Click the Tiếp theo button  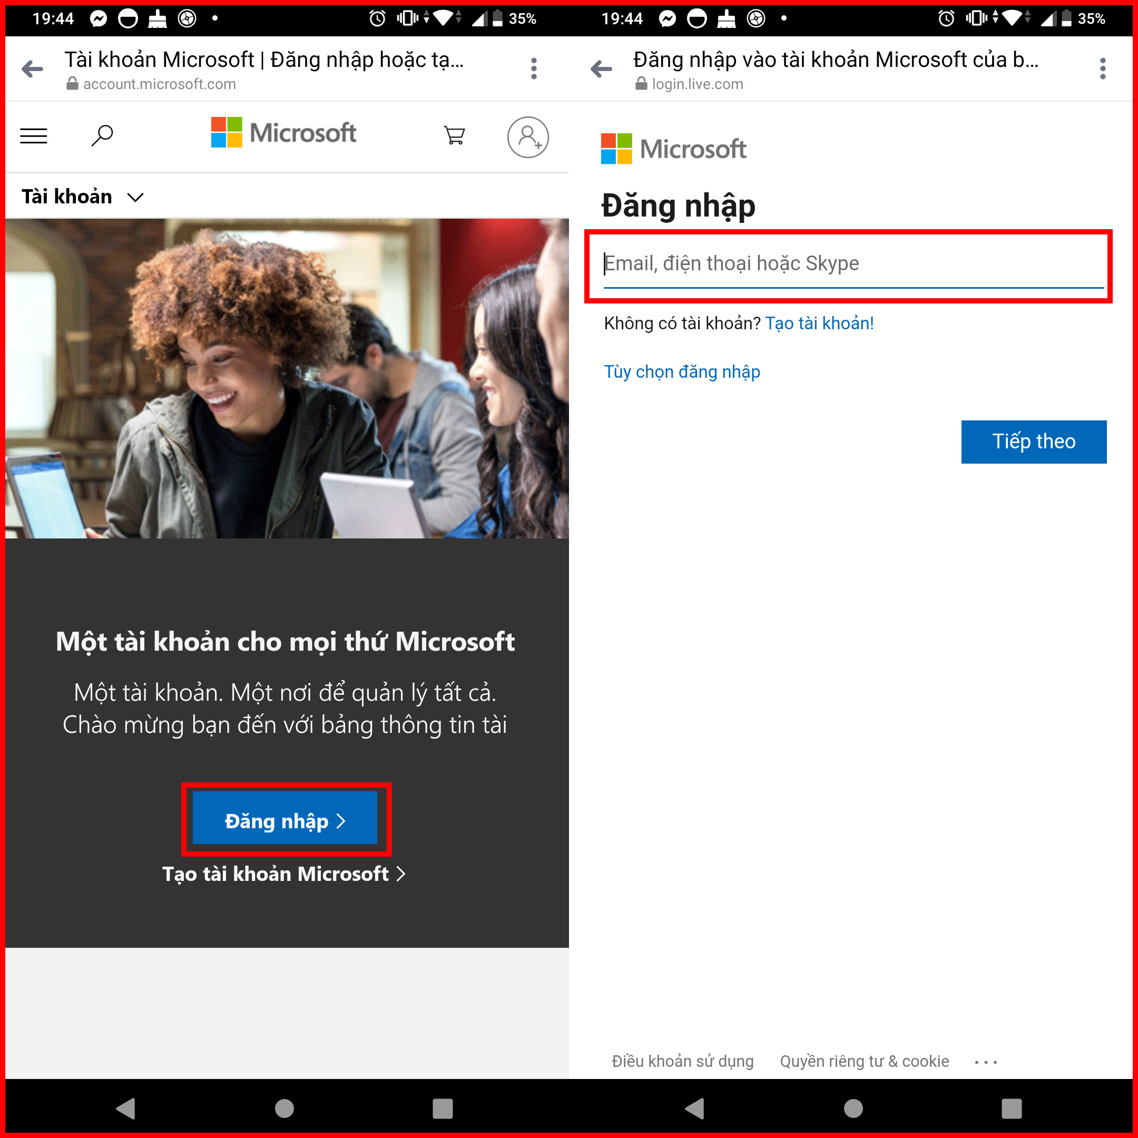click(1034, 442)
